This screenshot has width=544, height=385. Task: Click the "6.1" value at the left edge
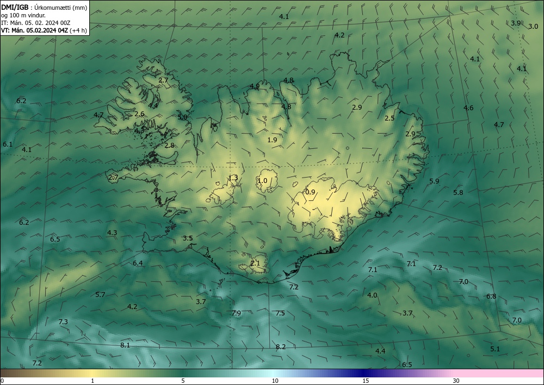[8, 144]
